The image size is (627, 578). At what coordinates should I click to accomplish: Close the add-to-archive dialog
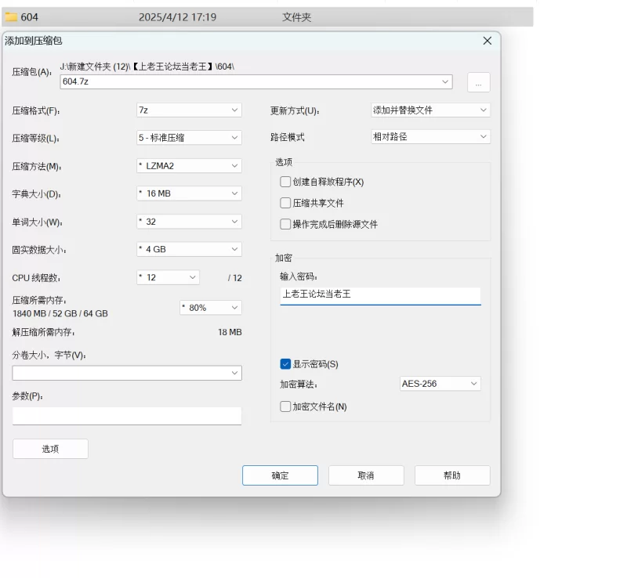tap(487, 41)
